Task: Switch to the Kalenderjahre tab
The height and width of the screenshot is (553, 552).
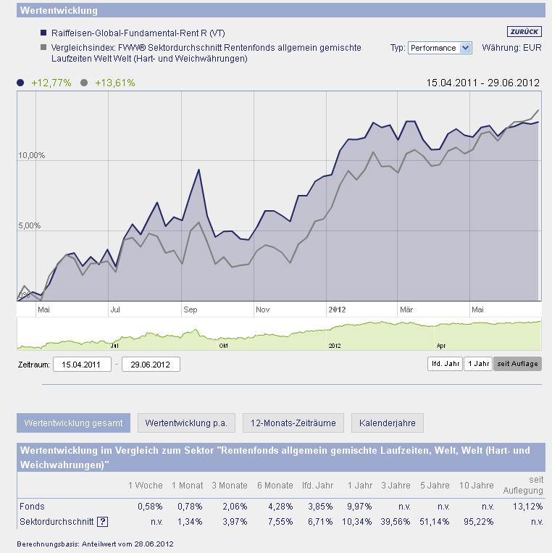Action: 388,423
